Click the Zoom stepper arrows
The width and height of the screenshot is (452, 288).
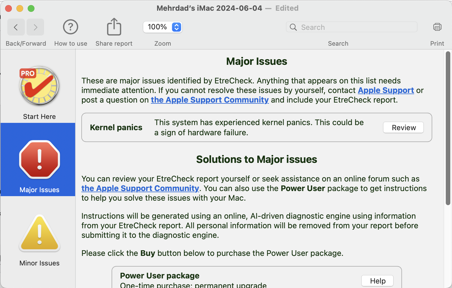[177, 27]
